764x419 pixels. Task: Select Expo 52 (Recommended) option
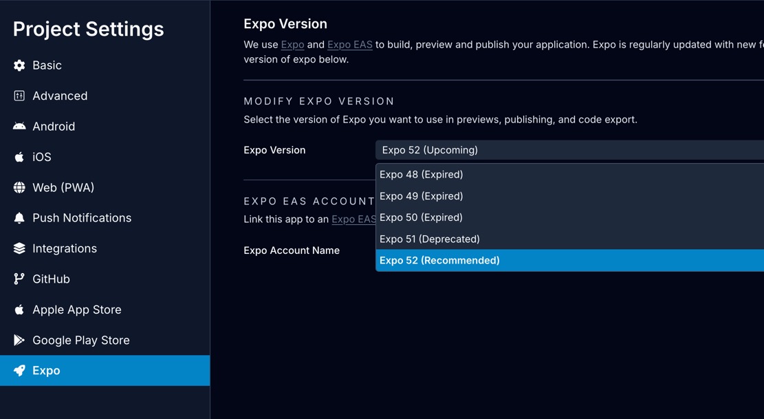tap(569, 260)
